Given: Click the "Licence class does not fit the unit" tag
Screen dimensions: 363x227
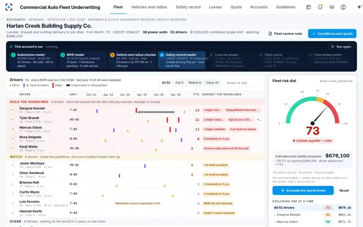Looking at the screenshot, I should [x=226, y=148].
